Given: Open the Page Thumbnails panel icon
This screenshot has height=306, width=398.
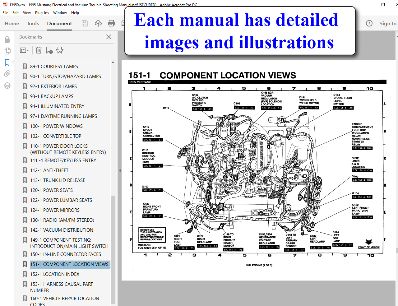Looking at the screenshot, I should [7, 51].
